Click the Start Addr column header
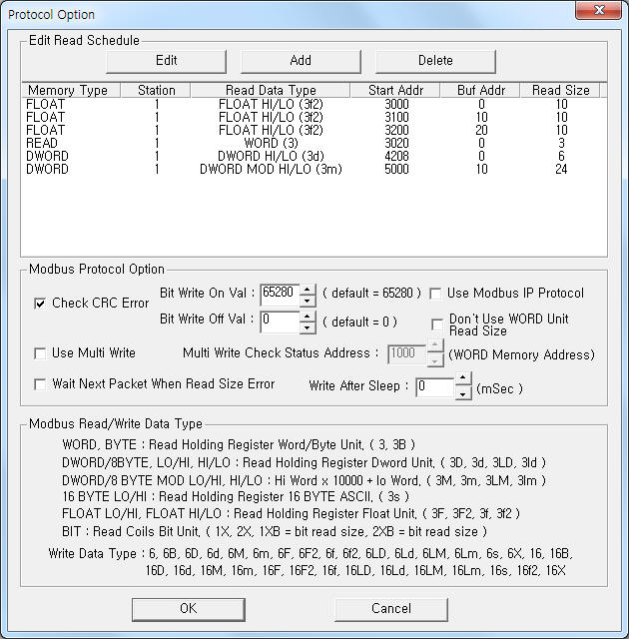This screenshot has height=639, width=629. (395, 90)
